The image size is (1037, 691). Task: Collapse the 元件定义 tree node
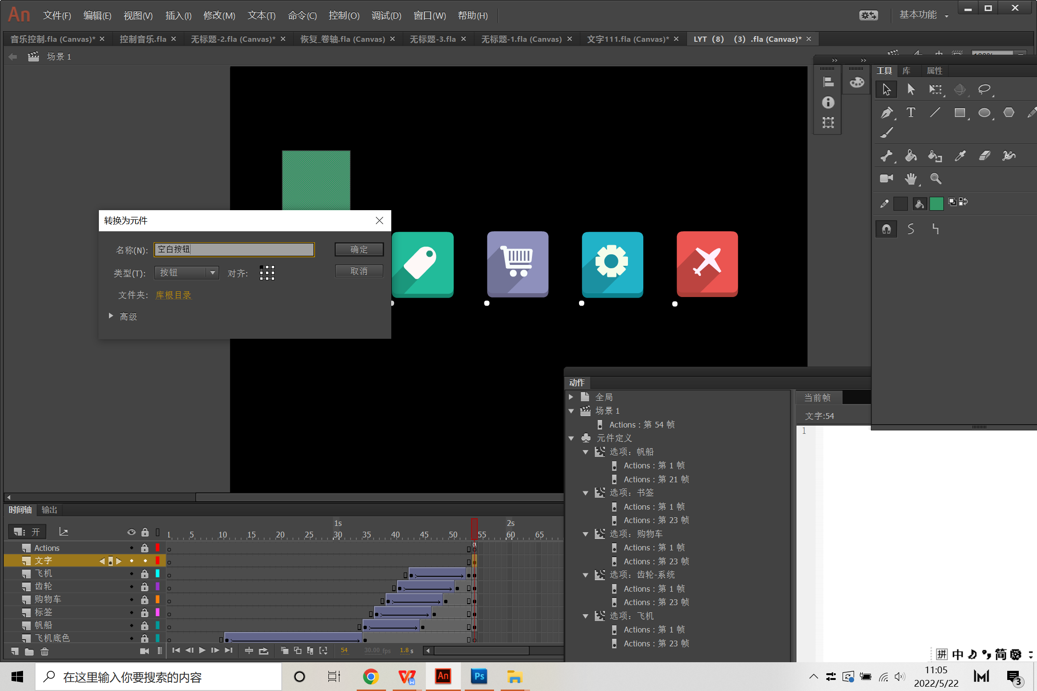pos(571,438)
